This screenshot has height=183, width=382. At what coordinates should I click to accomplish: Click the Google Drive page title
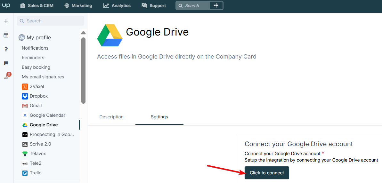(158, 32)
